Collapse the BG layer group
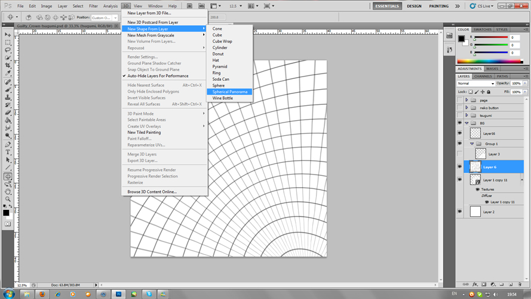 [466, 123]
